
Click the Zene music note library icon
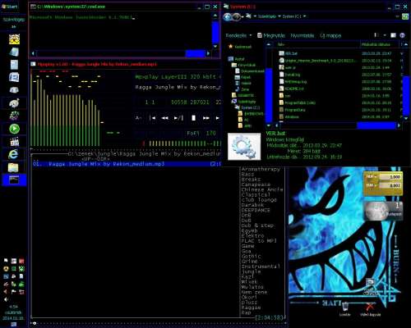point(238,89)
